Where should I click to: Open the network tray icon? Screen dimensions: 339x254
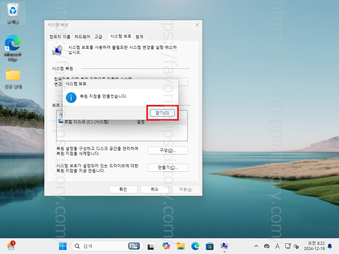point(288,246)
